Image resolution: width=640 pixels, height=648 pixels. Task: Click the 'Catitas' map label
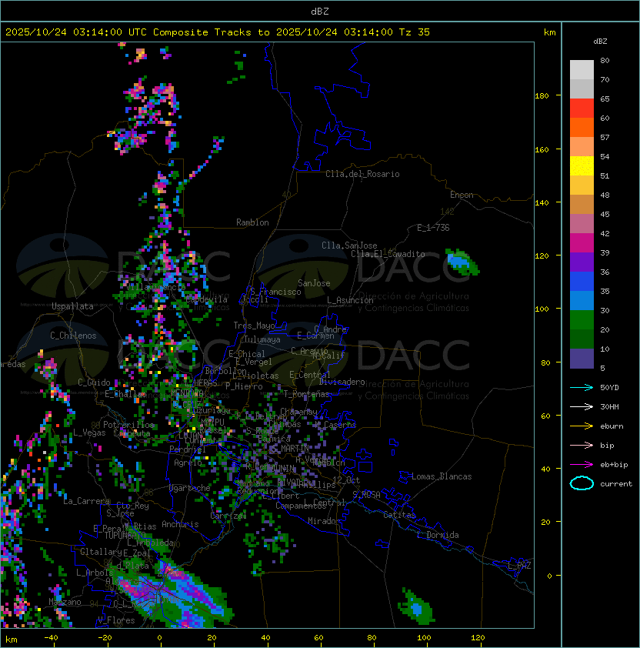[x=399, y=515]
